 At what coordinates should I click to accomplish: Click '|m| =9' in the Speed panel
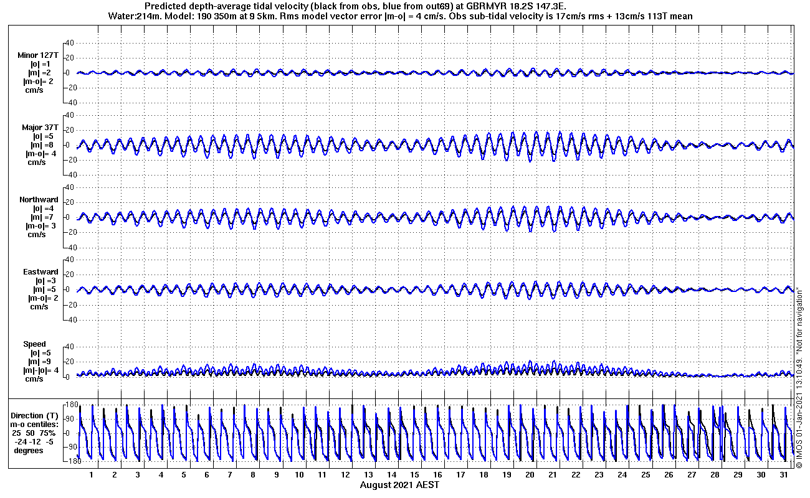coord(40,362)
